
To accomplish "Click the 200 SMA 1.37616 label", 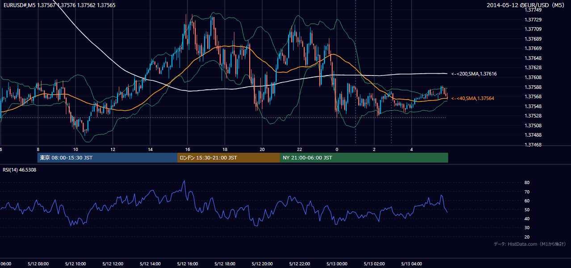I will [x=474, y=74].
